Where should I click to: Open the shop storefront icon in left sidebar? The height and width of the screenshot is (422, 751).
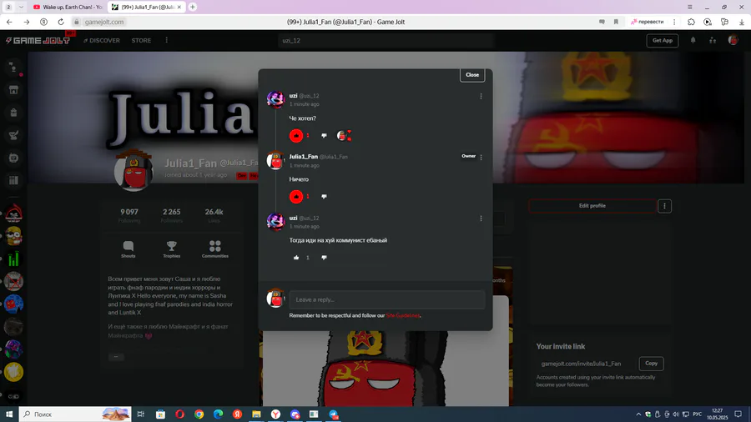pos(13,90)
